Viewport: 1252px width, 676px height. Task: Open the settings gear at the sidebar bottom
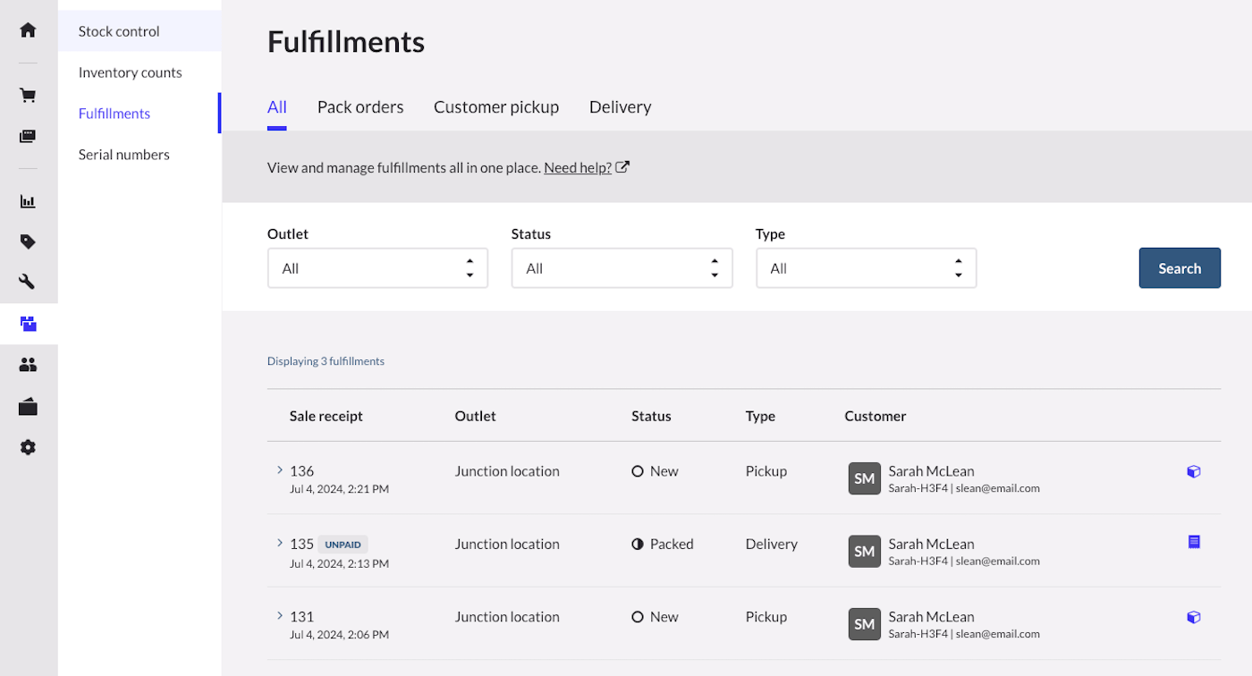[x=28, y=447]
